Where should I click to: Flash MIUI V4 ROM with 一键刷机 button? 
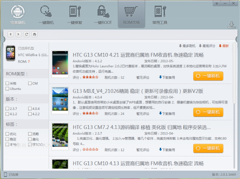(x=208, y=112)
